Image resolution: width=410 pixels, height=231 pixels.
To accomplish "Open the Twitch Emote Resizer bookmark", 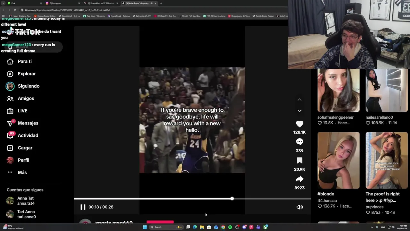I will (x=263, y=16).
